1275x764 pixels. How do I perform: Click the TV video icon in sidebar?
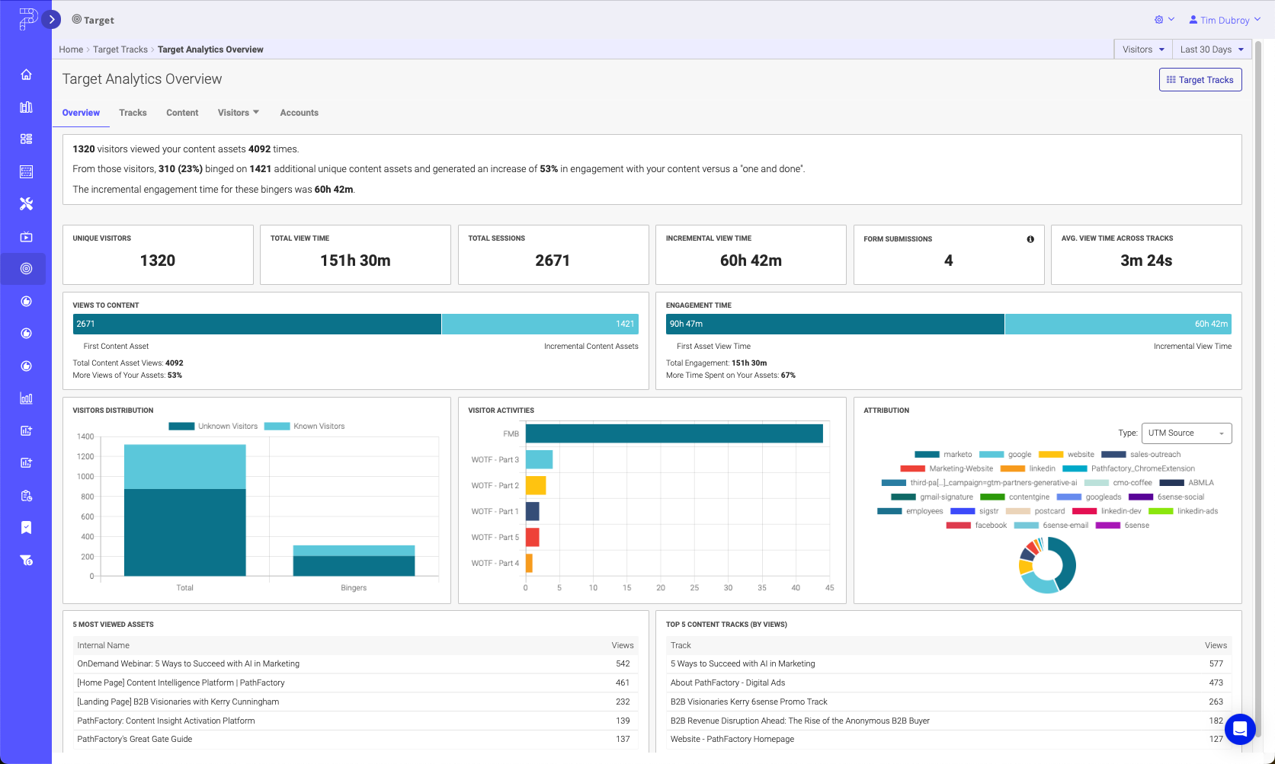(x=26, y=237)
